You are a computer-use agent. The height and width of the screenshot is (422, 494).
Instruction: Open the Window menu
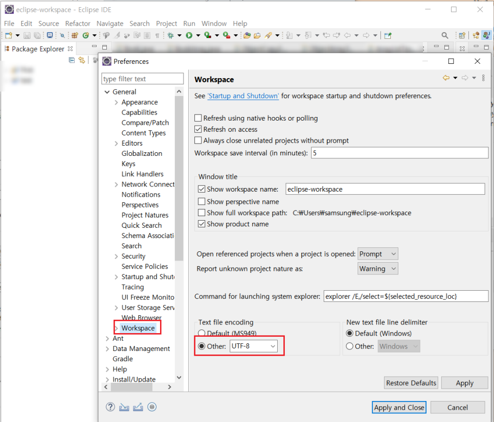[x=214, y=24]
